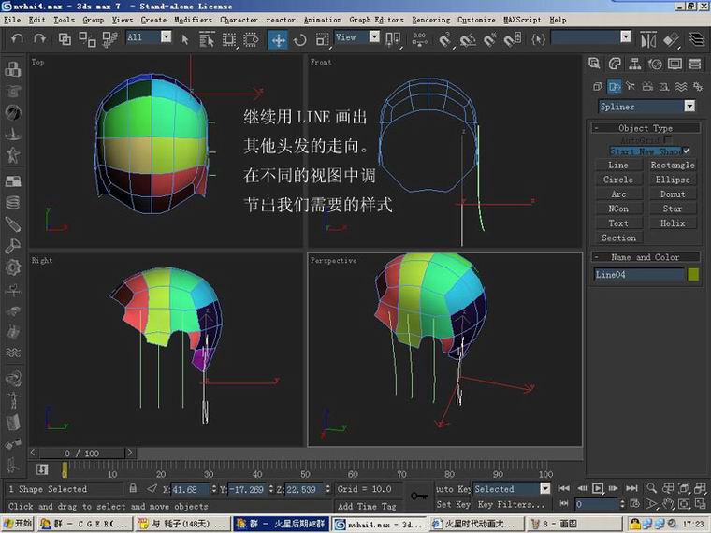The height and width of the screenshot is (533, 711).
Task: Collapse the Object Type rollout
Action: click(x=646, y=128)
